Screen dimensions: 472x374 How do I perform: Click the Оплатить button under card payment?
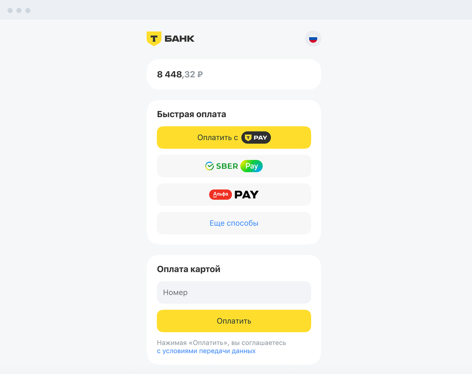coord(234,321)
